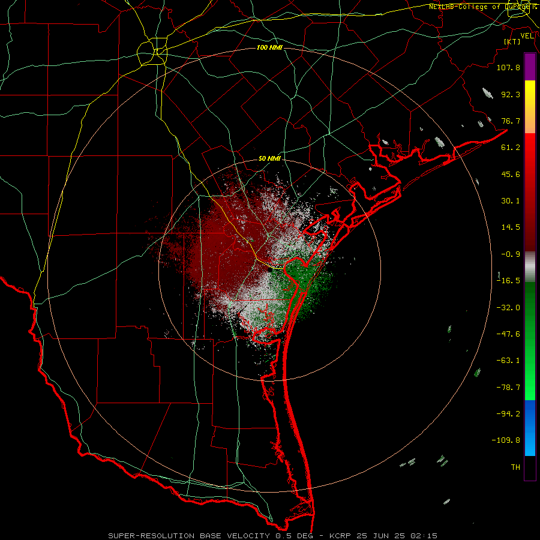Click the -63.1 velocity scale value
Viewport: 540px width, 540px height.
coord(508,361)
